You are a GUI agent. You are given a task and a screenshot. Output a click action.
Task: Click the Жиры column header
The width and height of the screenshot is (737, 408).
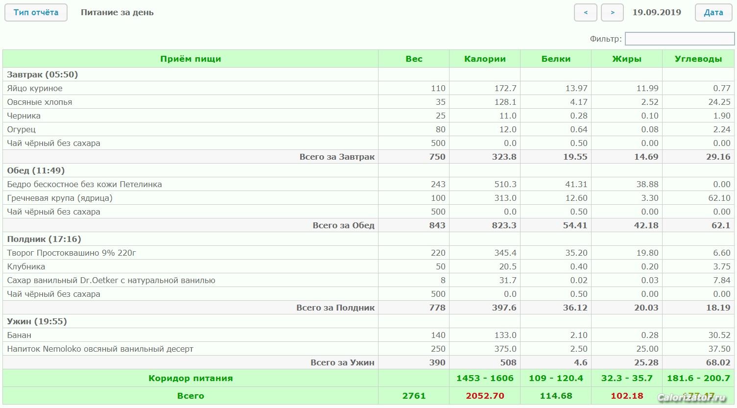point(627,59)
